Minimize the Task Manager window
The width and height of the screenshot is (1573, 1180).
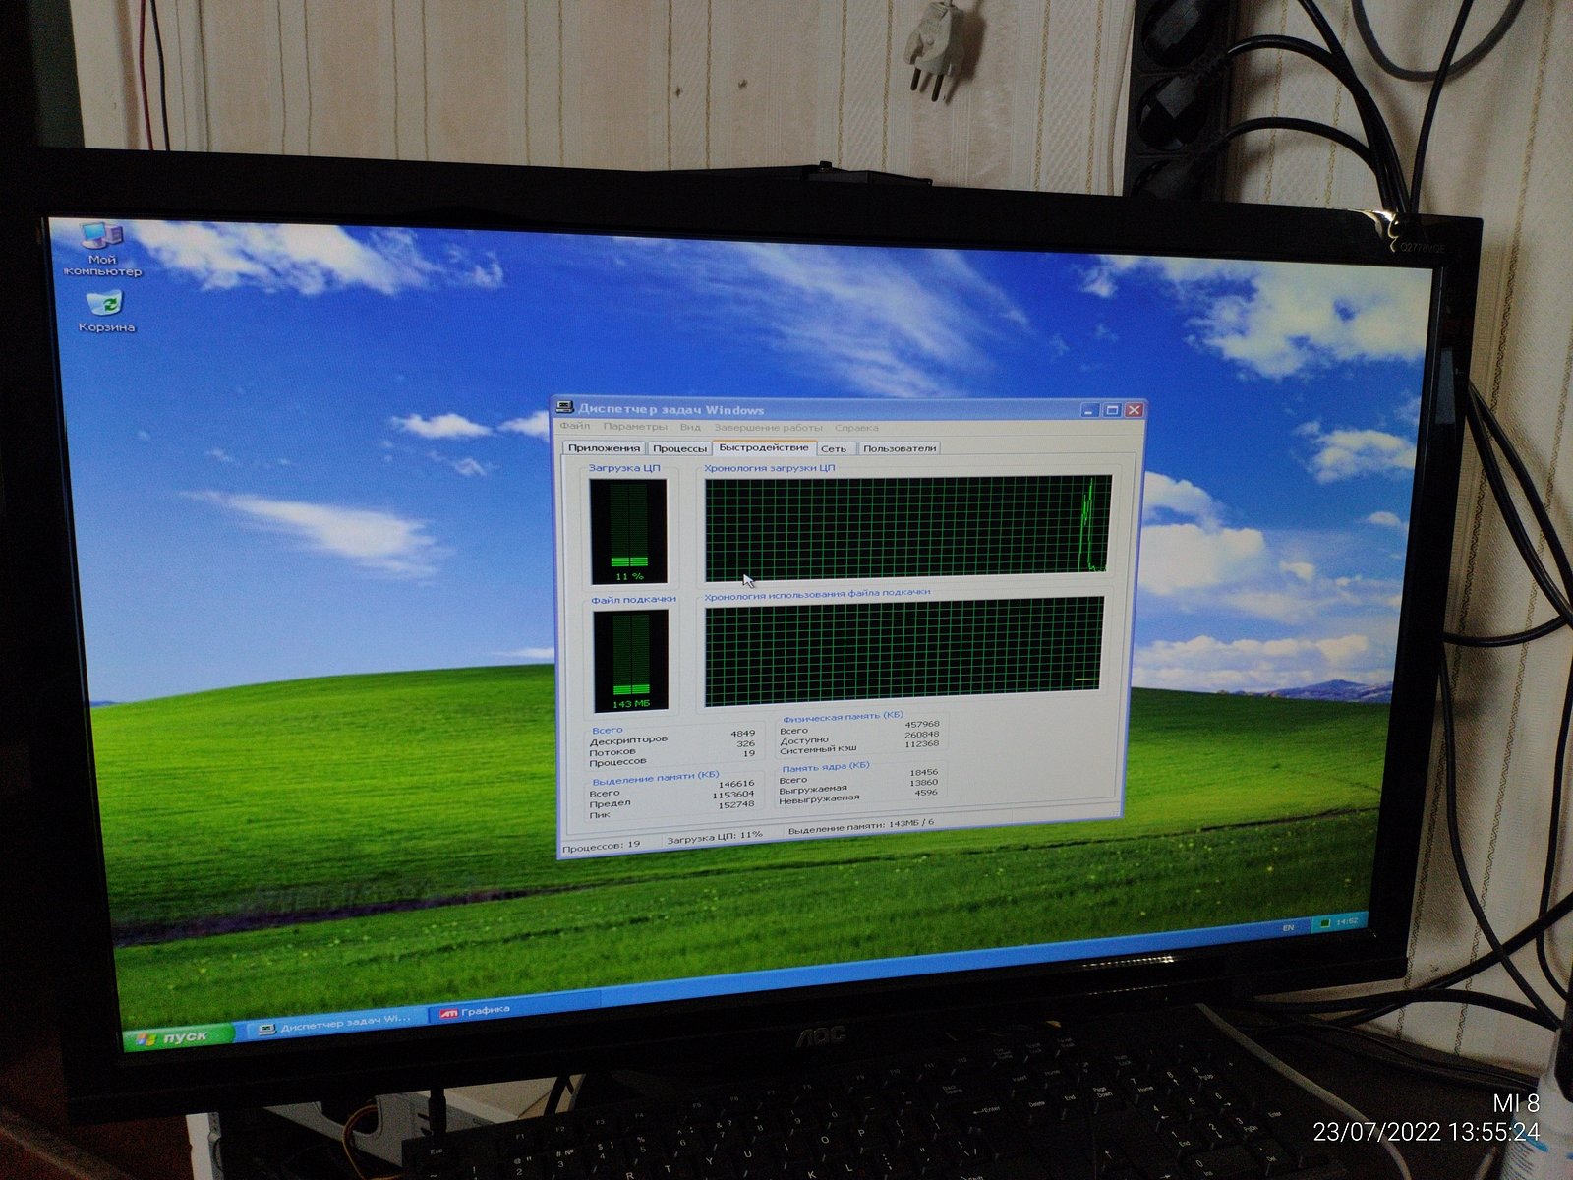point(1091,410)
